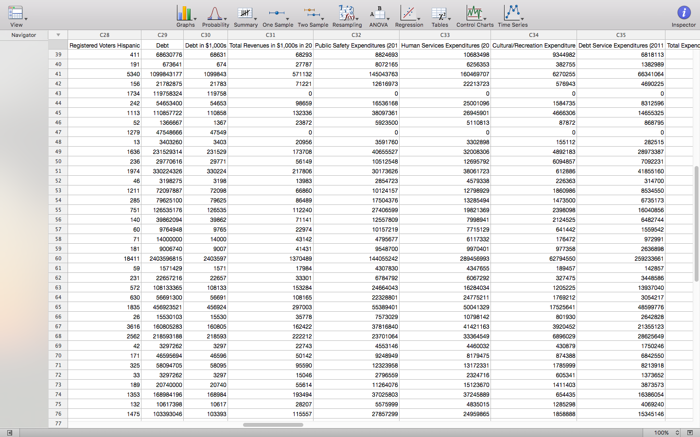Click the 'Debt' variable name cell

pos(162,45)
